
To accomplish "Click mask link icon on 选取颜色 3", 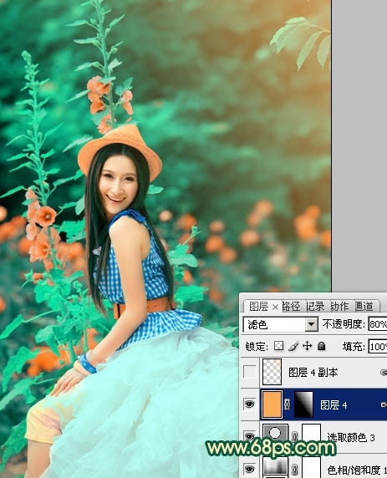I will [x=294, y=436].
